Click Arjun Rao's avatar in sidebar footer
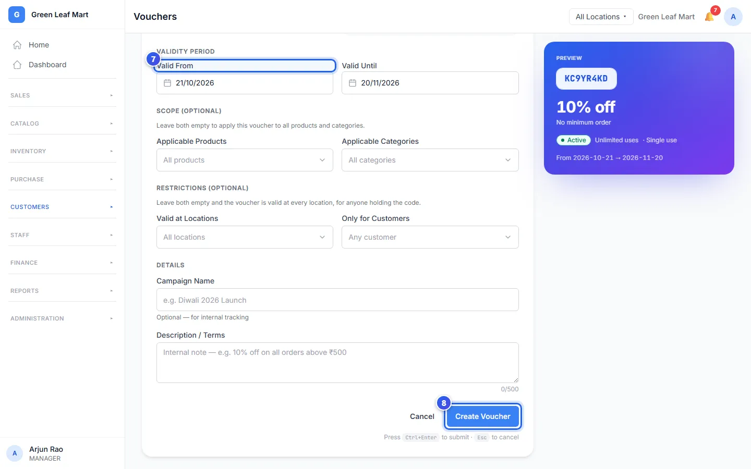751x469 pixels. pos(15,453)
